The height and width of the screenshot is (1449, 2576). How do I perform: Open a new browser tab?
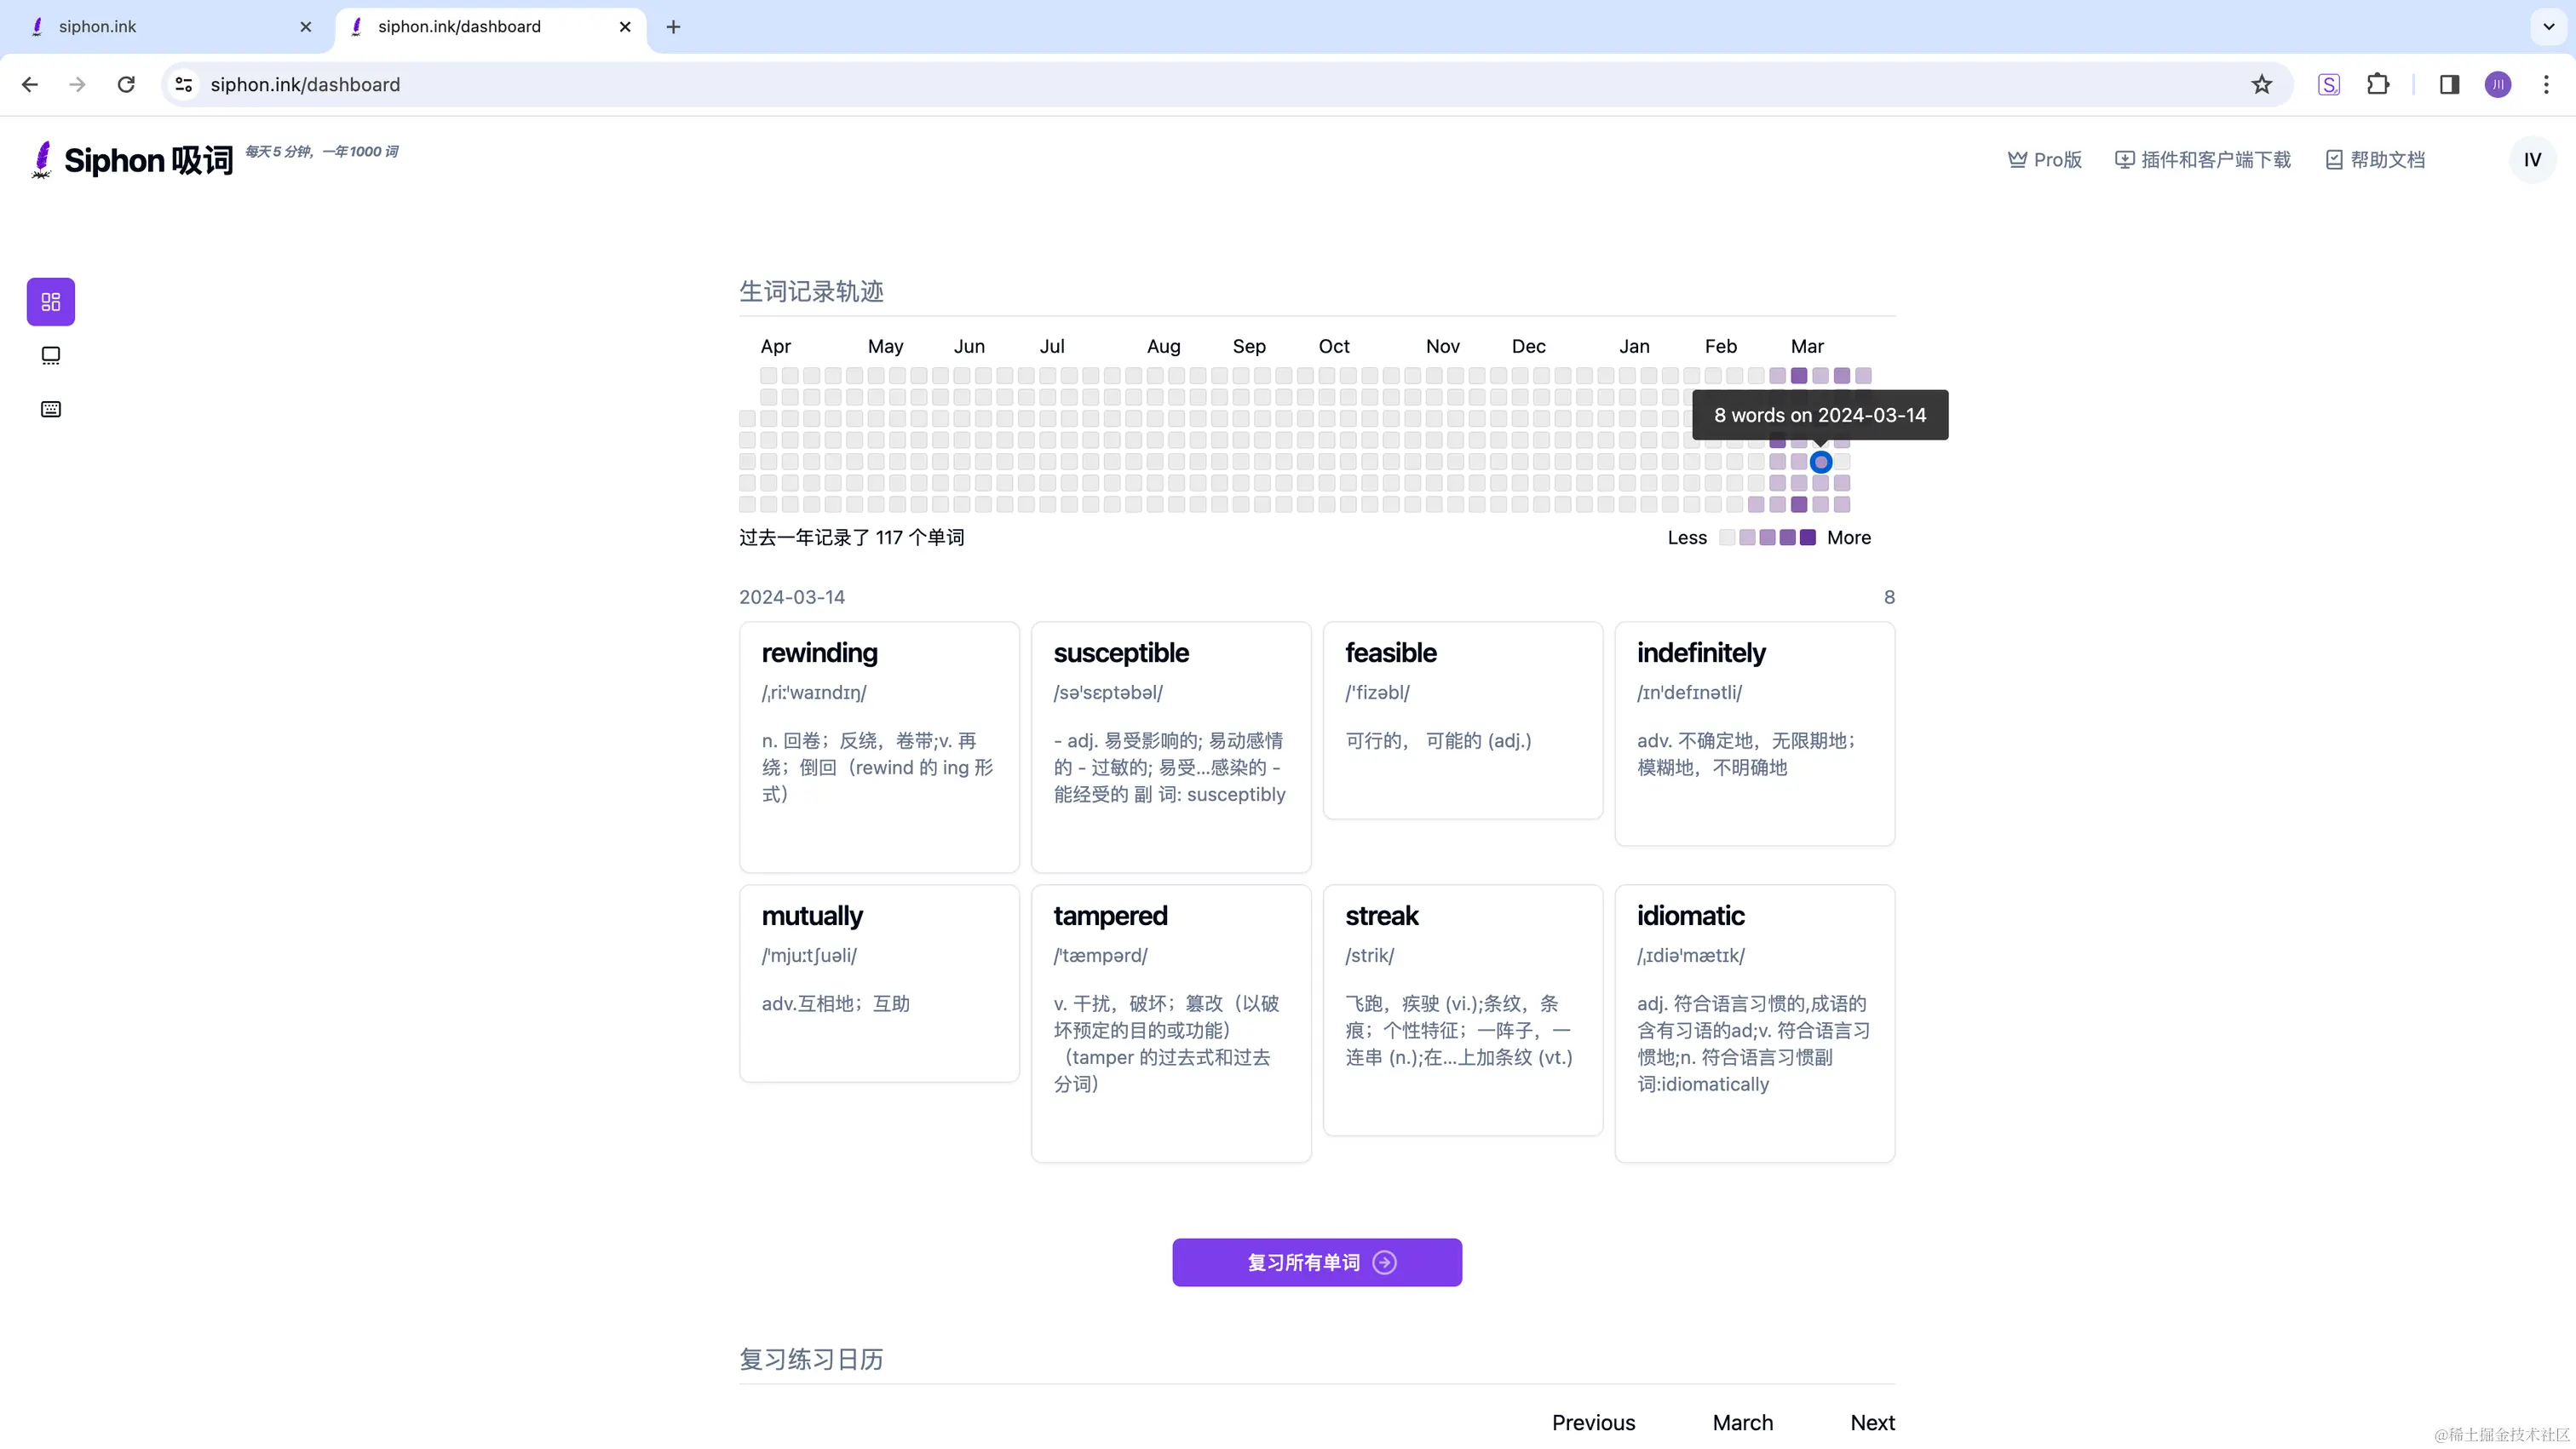pyautogui.click(x=673, y=27)
